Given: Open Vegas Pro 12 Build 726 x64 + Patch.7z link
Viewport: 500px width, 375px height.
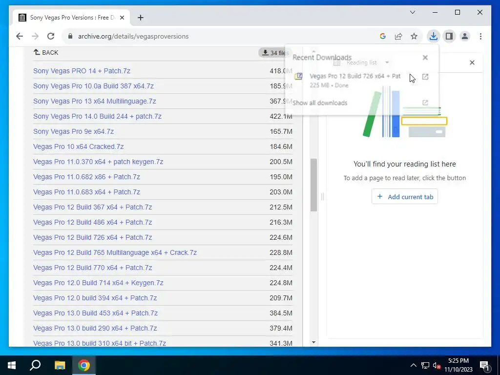Looking at the screenshot, I should (92, 238).
